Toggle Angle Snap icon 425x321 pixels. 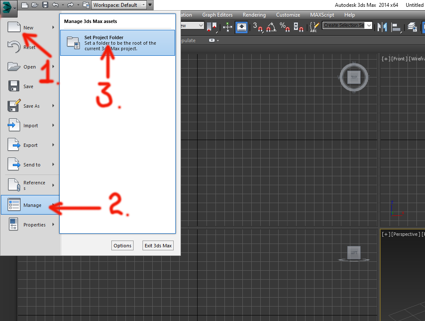point(271,27)
